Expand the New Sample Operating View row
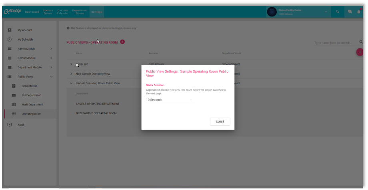This screenshot has width=368, height=190. pos(71,74)
